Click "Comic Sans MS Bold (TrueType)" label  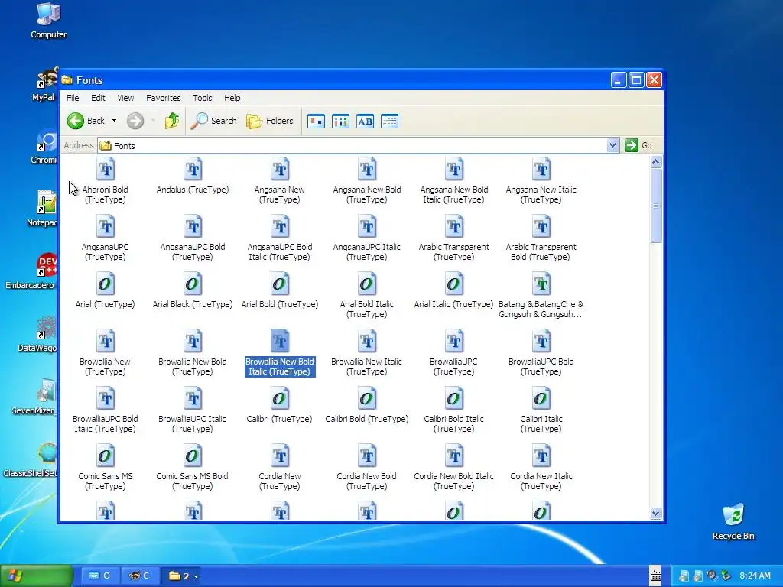[x=192, y=482]
